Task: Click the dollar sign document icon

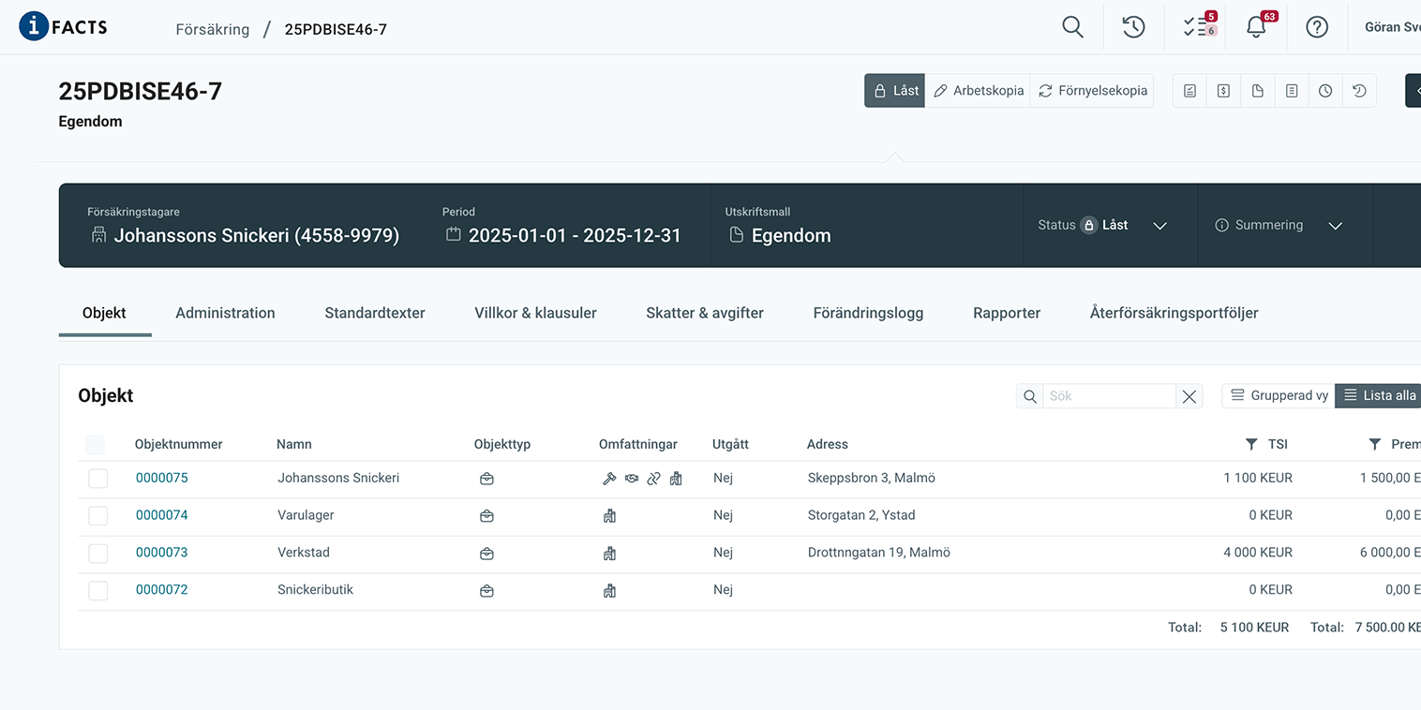Action: point(1223,91)
